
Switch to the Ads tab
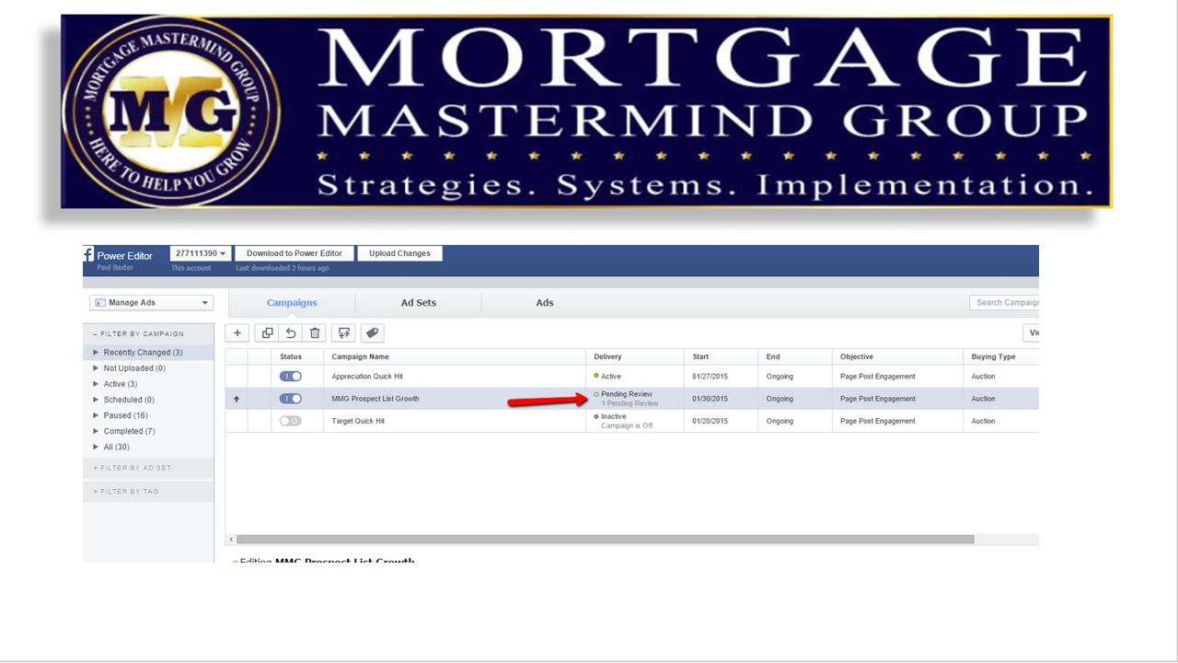(x=545, y=303)
